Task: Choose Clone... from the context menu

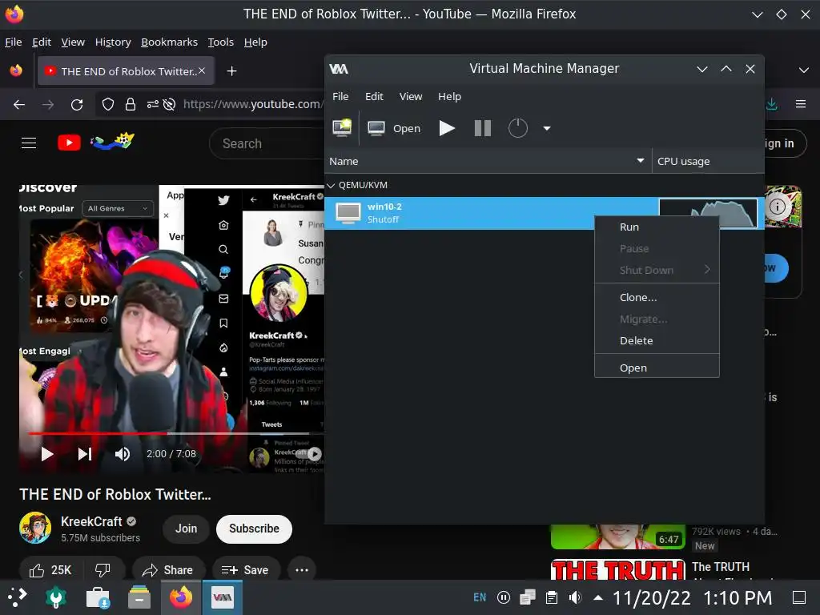Action: [x=657, y=297]
